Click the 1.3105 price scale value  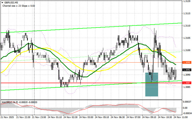click(x=187, y=38)
